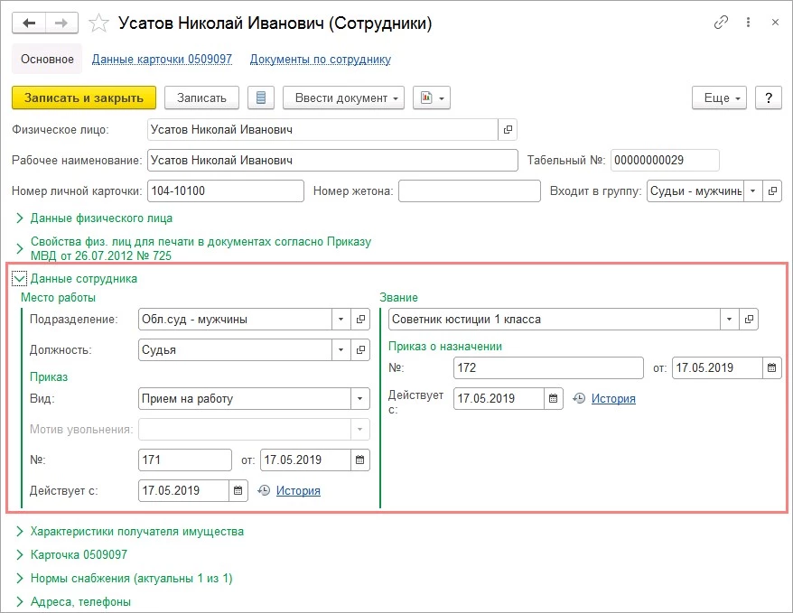793x613 pixels.
Task: Open the calendar for the order 172 date
Action: (772, 367)
